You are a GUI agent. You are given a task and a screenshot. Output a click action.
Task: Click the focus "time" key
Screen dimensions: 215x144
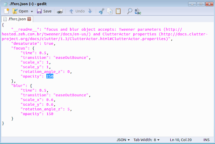tap(28, 53)
